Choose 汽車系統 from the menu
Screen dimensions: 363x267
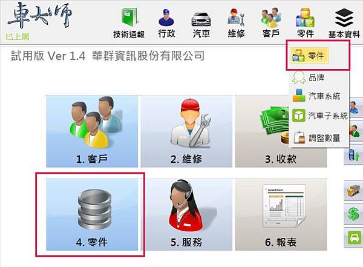[316, 96]
